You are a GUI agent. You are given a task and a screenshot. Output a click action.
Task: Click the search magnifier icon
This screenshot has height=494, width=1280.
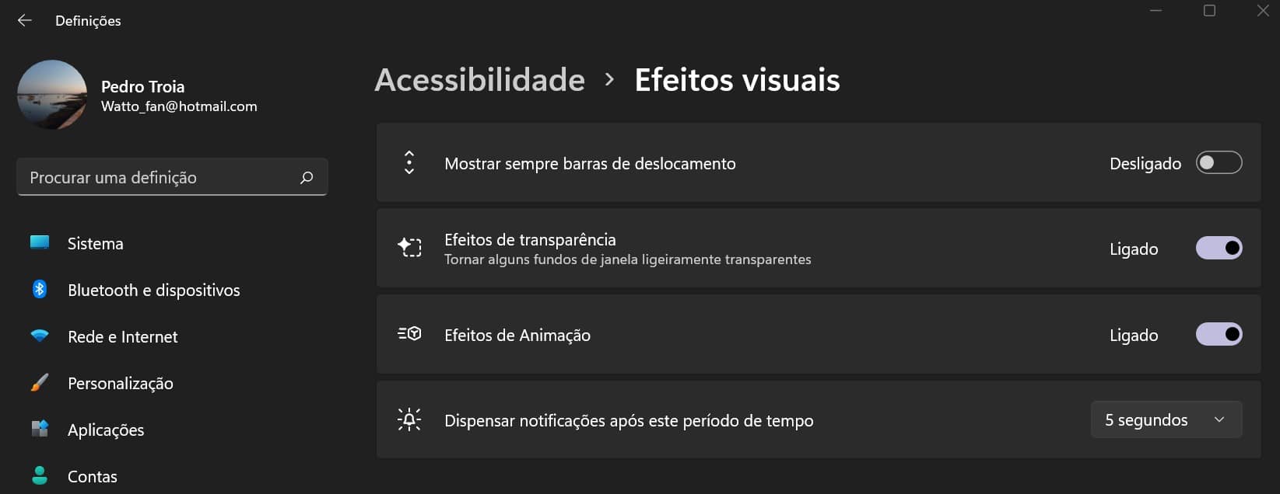307,178
